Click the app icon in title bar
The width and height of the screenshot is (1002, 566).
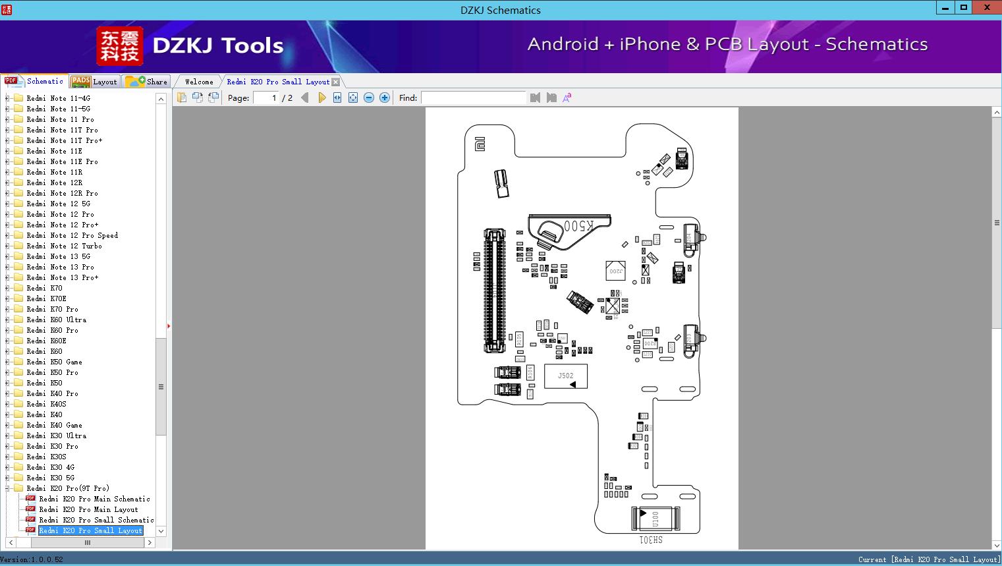[x=7, y=9]
